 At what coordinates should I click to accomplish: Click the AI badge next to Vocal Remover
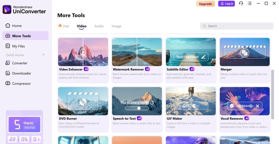coord(247,118)
